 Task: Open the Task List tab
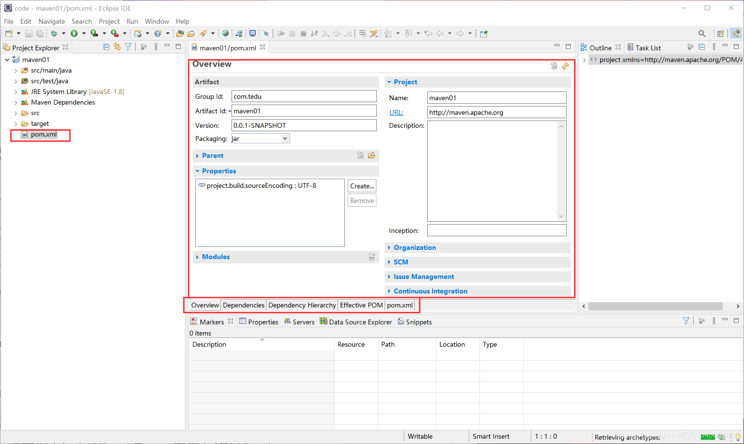644,47
